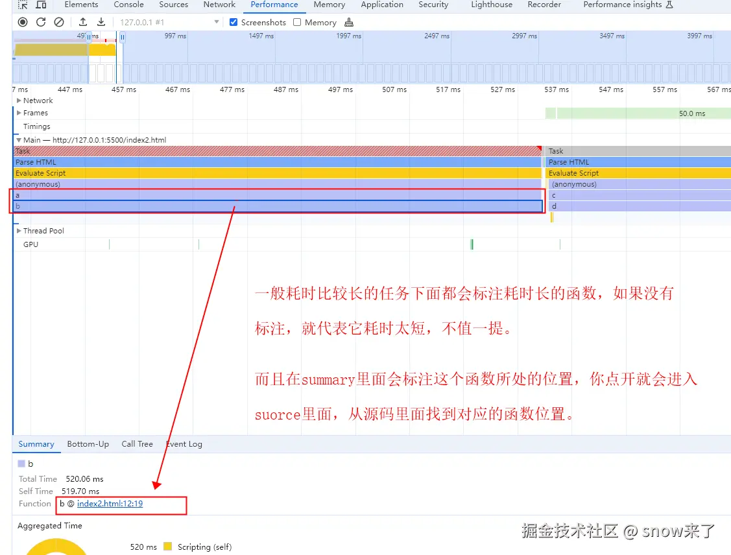Screen dimensions: 731x555
Task: Open the Lighthouse tab
Action: [492, 5]
